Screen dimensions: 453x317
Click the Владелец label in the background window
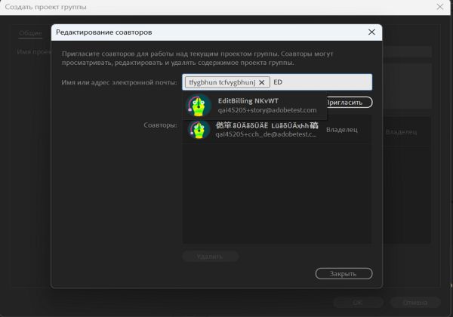401,132
